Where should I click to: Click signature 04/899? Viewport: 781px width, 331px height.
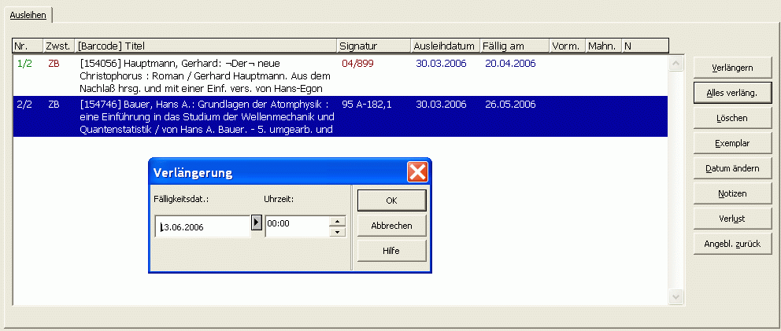point(357,64)
